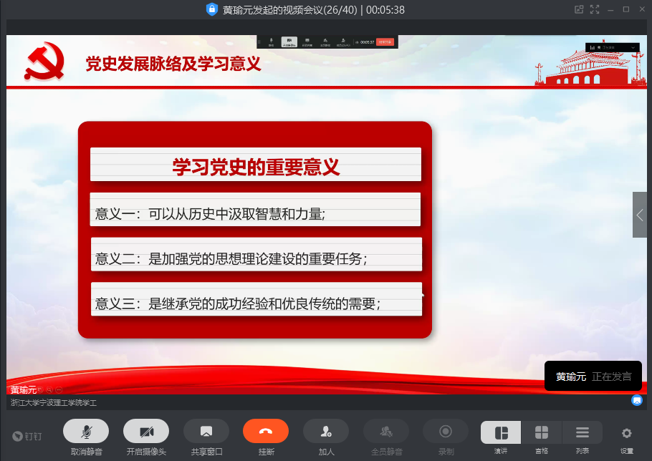Add a participant using 加人
This screenshot has height=461, width=652.
tap(326, 432)
